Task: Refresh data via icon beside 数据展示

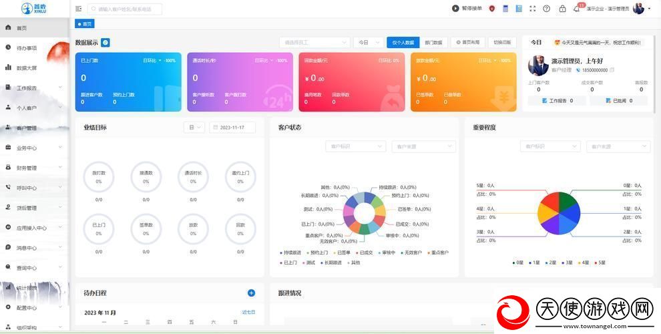Action: (105, 43)
